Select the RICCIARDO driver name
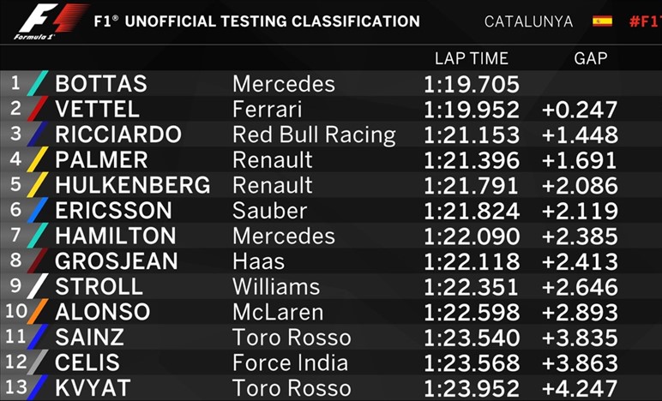The height and width of the screenshot is (401, 662). [x=118, y=135]
